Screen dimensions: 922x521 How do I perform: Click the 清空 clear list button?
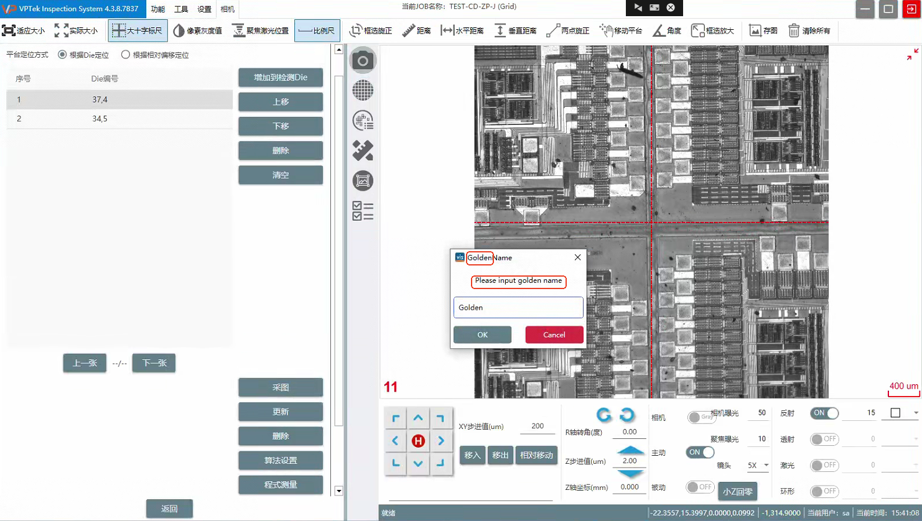(281, 175)
